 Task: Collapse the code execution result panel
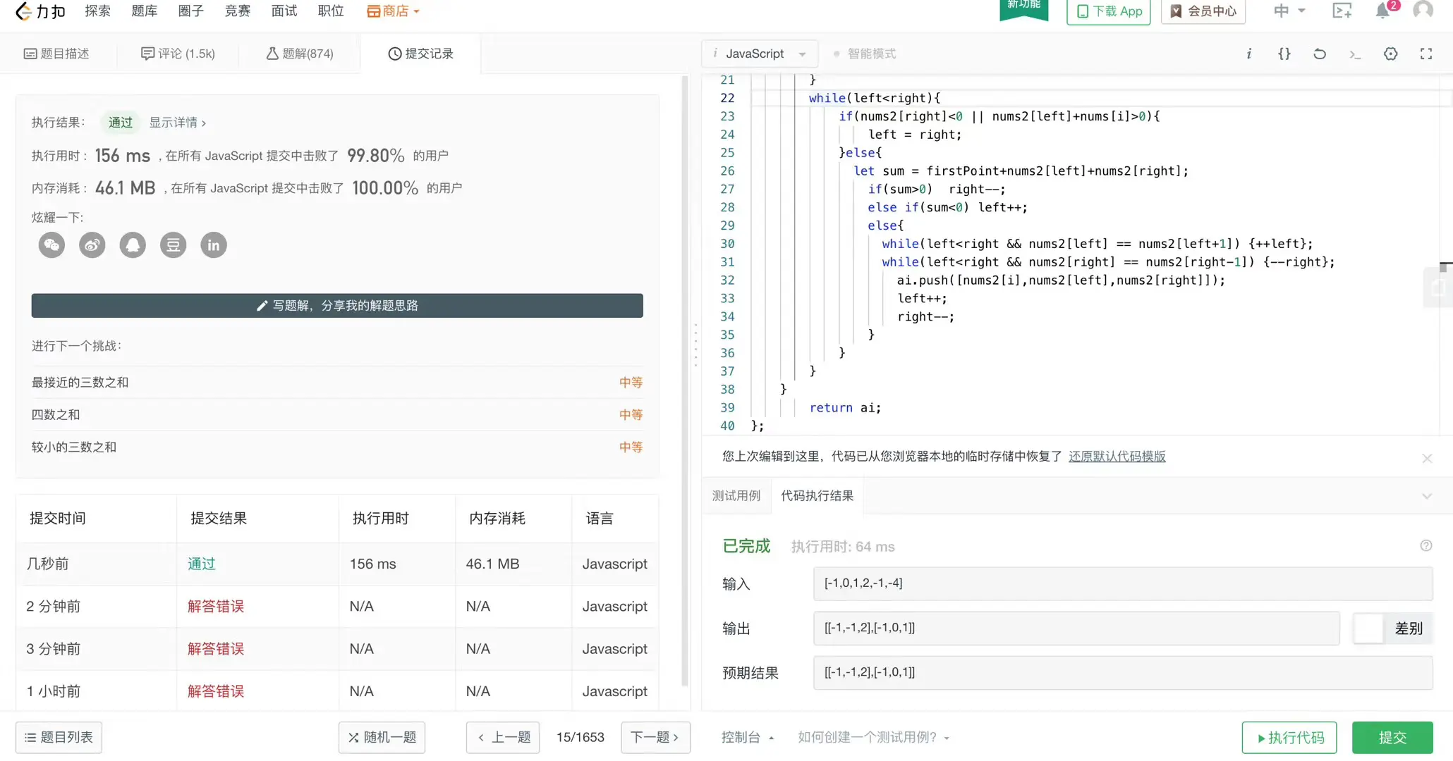point(1426,496)
